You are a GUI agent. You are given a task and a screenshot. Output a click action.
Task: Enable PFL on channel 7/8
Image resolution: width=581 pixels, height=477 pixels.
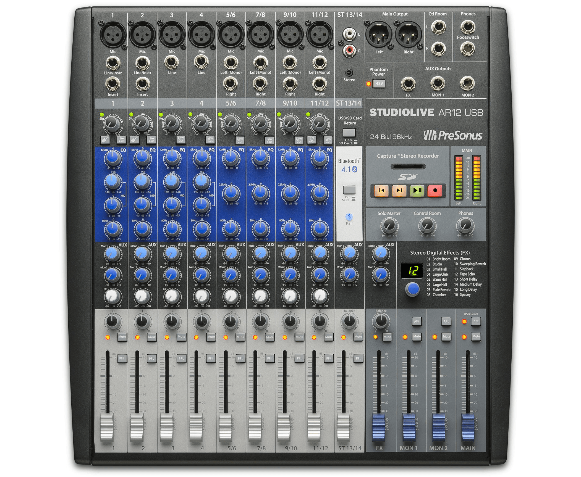(x=270, y=359)
